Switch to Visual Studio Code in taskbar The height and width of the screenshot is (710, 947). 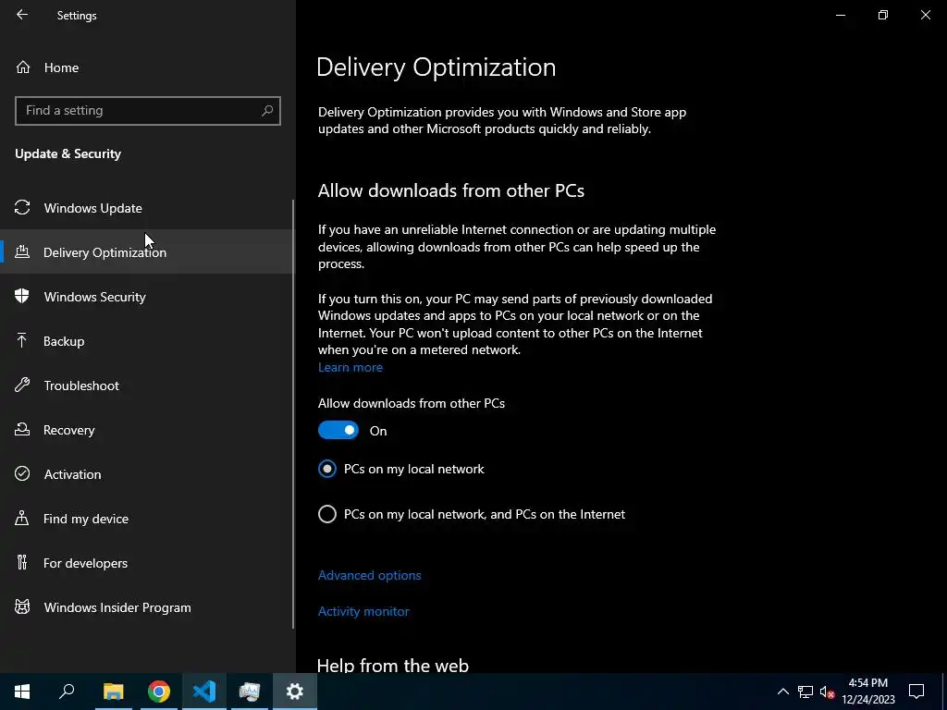pyautogui.click(x=204, y=692)
